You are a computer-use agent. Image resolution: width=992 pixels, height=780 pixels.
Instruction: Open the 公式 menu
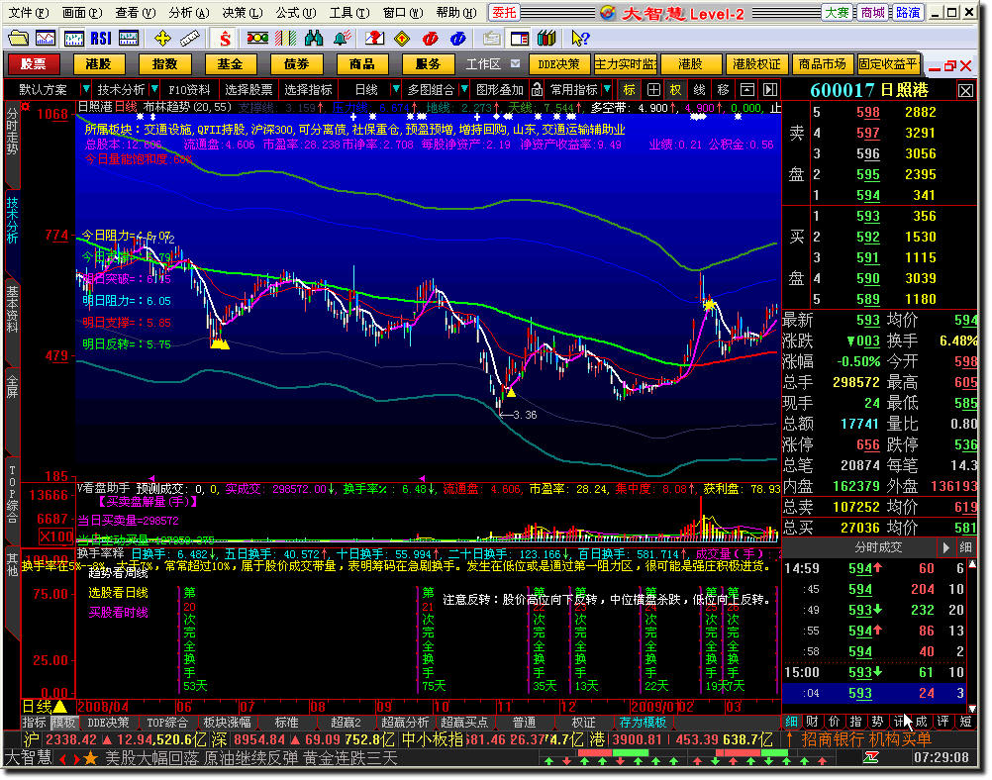[x=295, y=13]
